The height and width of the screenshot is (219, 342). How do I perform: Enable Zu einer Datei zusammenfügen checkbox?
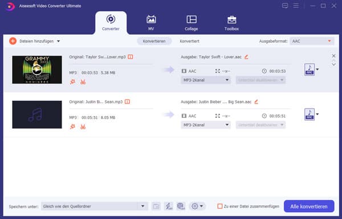coord(220,206)
